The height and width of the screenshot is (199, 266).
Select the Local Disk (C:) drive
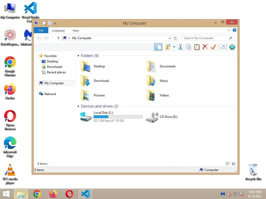pyautogui.click(x=111, y=117)
